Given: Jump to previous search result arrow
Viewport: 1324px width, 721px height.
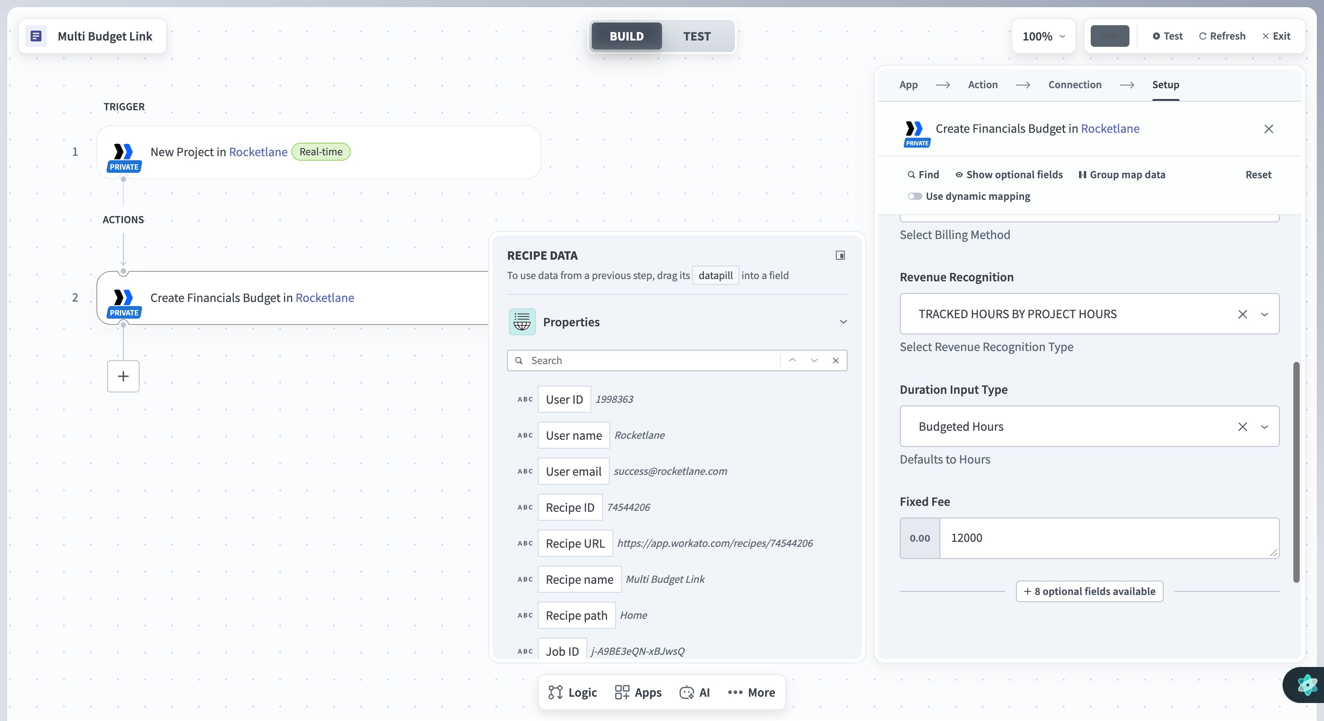Looking at the screenshot, I should 793,360.
